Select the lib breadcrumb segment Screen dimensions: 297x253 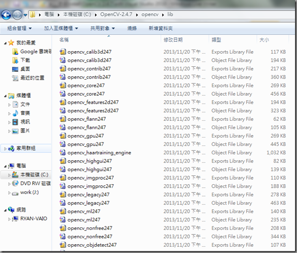[x=170, y=14]
